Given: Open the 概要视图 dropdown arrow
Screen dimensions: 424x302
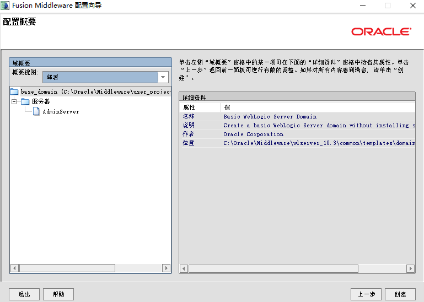Looking at the screenshot, I should [163, 77].
